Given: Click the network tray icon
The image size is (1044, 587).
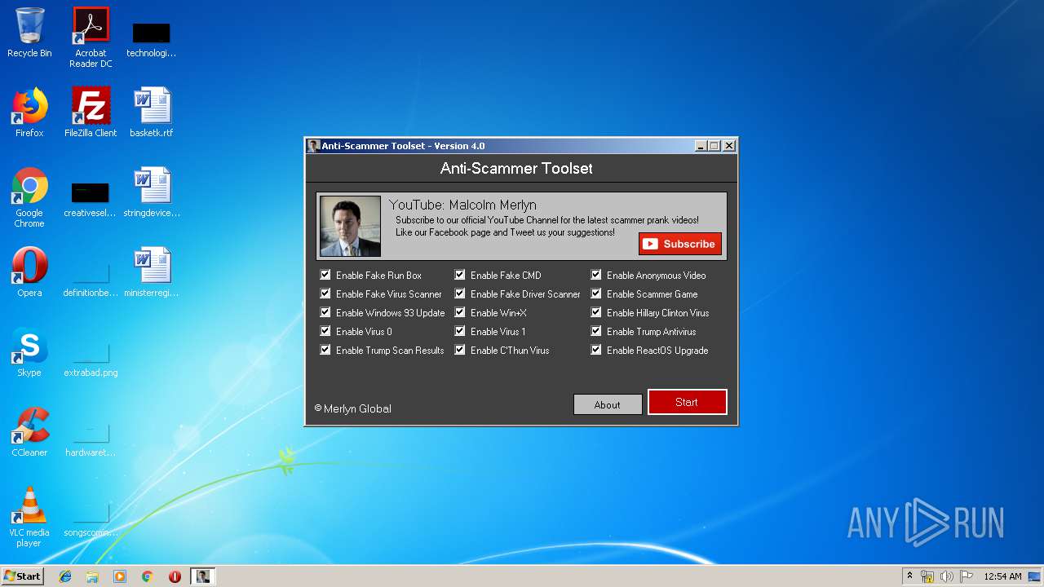Looking at the screenshot, I should tap(927, 576).
